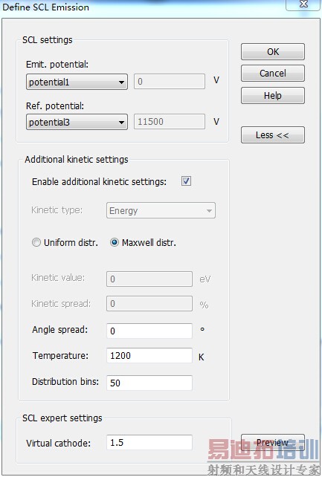Expand the Kinetic type Energy dropdown
Viewport: 322px width, 477px height.
[161, 210]
